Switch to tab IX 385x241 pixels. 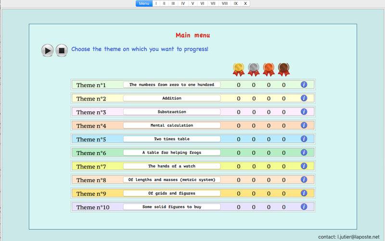click(x=236, y=3)
